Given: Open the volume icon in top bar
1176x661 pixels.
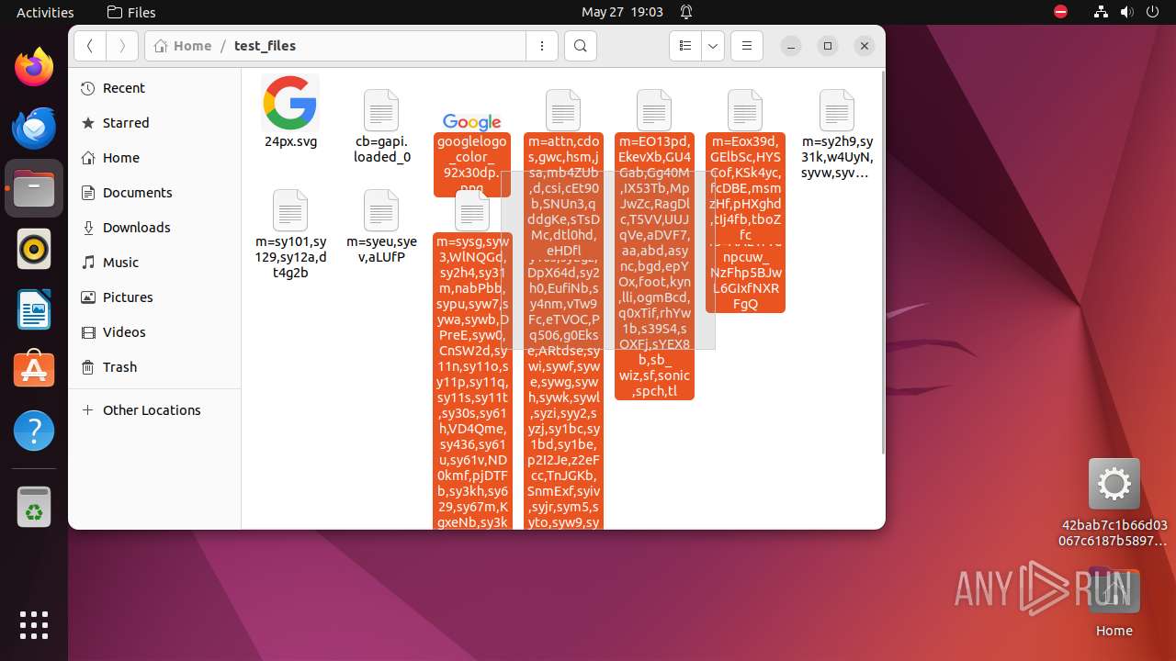Looking at the screenshot, I should pyautogui.click(x=1127, y=12).
